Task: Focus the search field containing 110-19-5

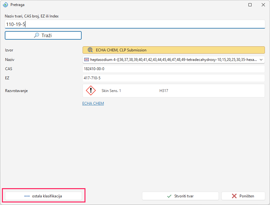Action: (x=135, y=24)
